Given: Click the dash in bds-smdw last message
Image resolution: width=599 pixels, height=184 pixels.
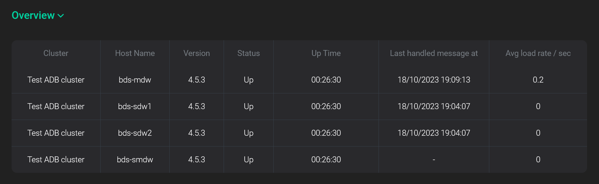Looking at the screenshot, I should [x=434, y=160].
